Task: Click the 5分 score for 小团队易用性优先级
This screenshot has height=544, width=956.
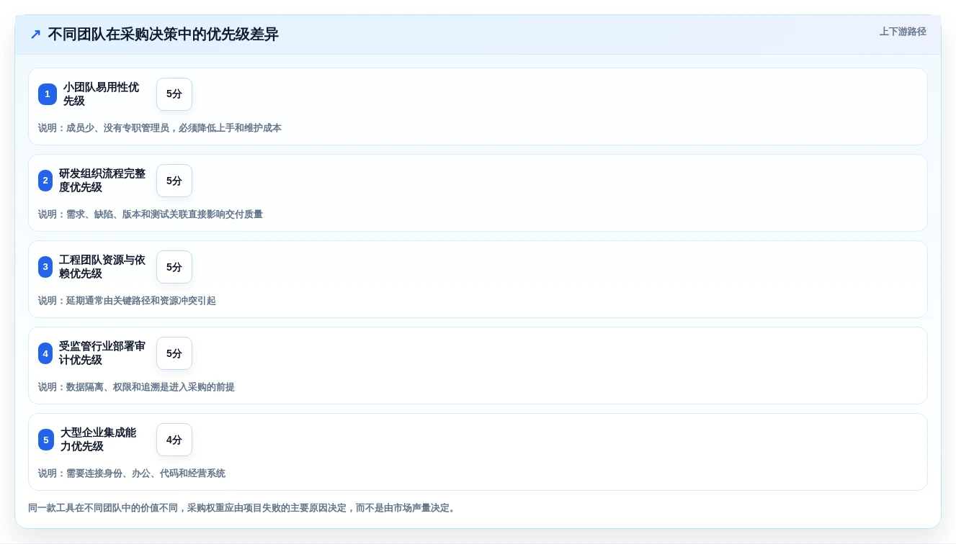Action: [174, 94]
